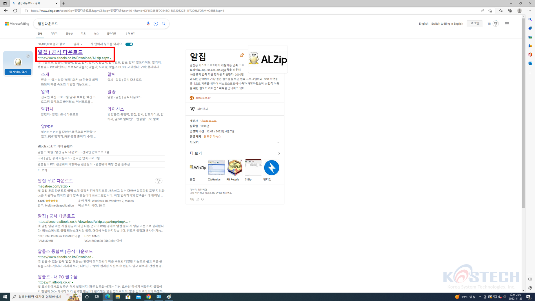Switch to 지도 tab

click(83, 34)
